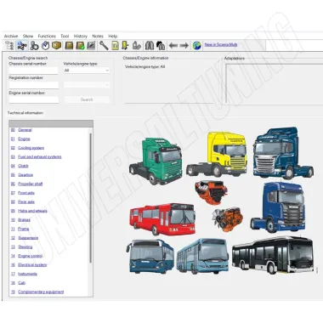The image size is (323, 323).
Task: Open the Show menu
Action: point(28,36)
